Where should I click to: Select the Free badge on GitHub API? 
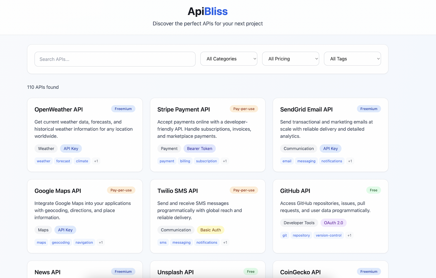(x=373, y=190)
